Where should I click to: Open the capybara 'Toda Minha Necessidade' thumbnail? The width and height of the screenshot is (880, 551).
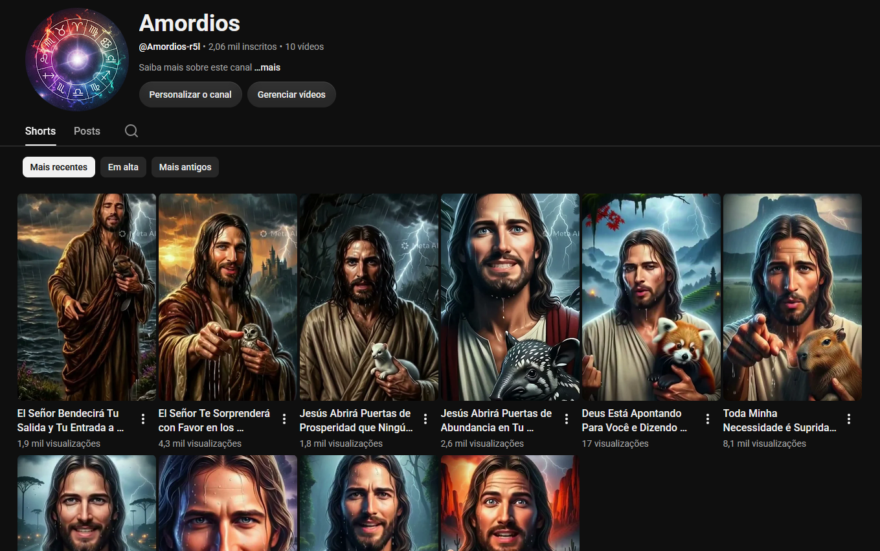793,297
